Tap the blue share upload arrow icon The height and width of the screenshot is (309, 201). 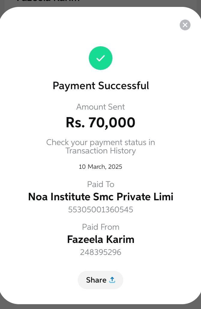pos(112,280)
